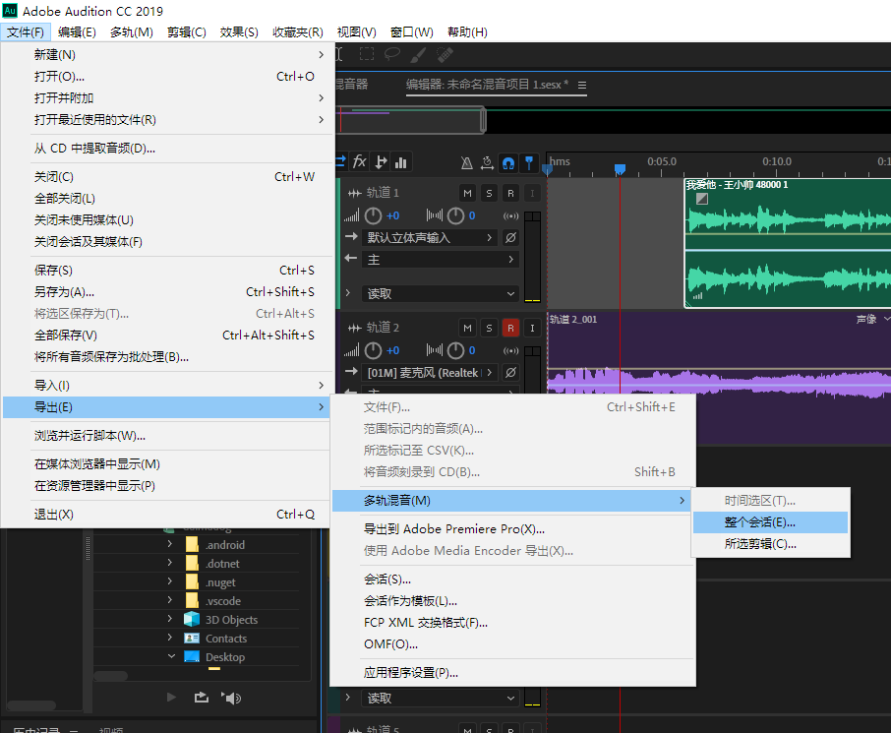
Task: Mute Track 1 with M button
Action: point(467,194)
